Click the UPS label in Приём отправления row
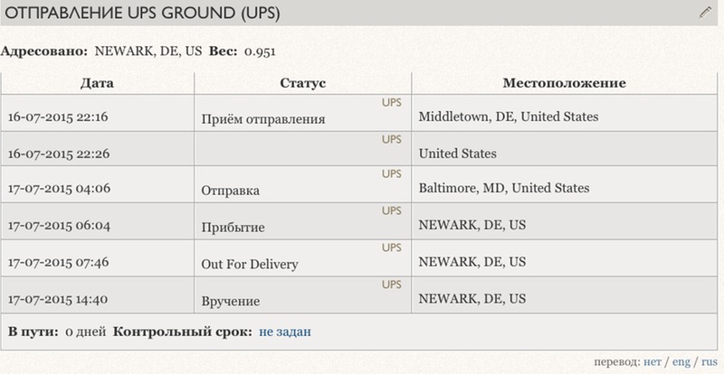The width and height of the screenshot is (724, 374). 392,102
